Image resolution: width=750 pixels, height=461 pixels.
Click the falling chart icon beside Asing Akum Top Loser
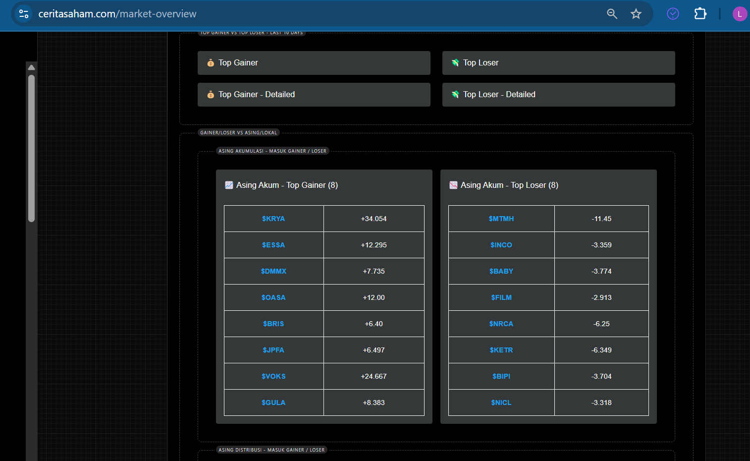point(453,185)
